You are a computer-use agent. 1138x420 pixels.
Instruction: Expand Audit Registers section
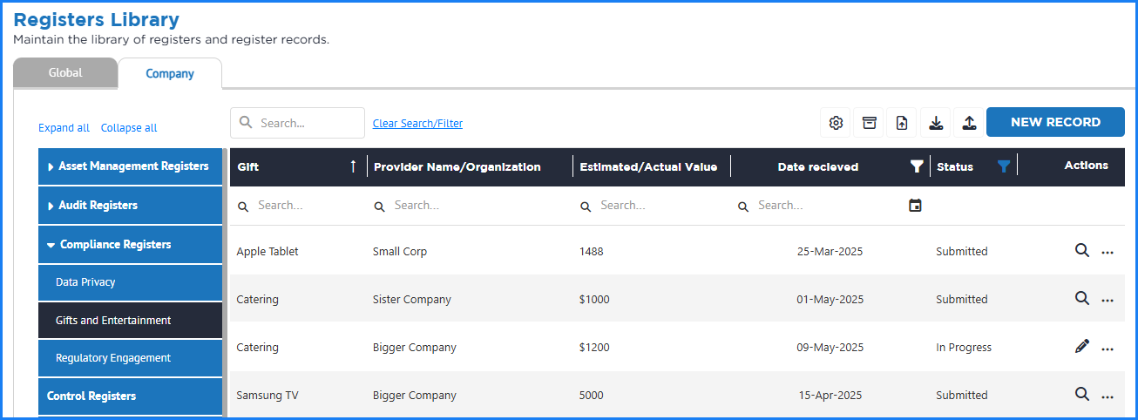pyautogui.click(x=130, y=206)
